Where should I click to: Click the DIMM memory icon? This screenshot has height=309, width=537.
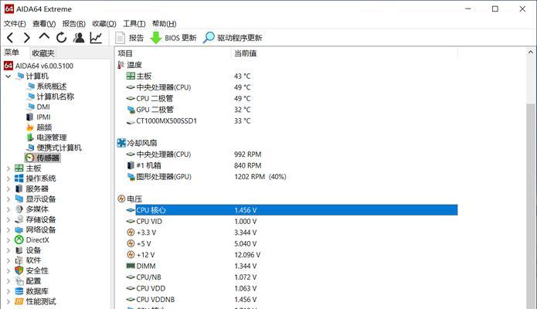pos(131,266)
